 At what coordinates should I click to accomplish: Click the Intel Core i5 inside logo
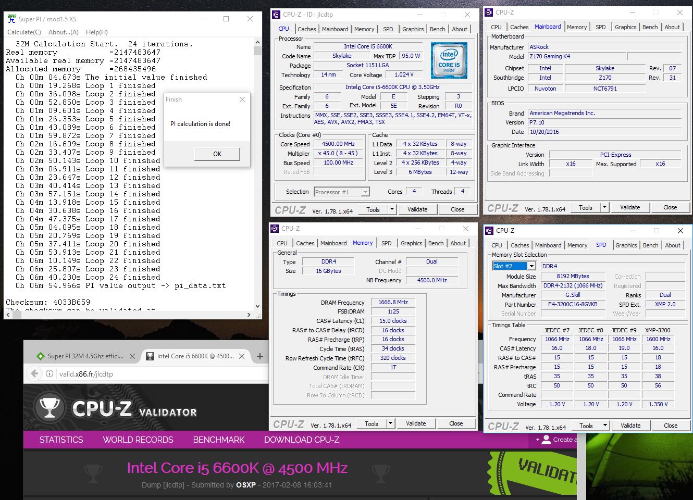point(449,61)
